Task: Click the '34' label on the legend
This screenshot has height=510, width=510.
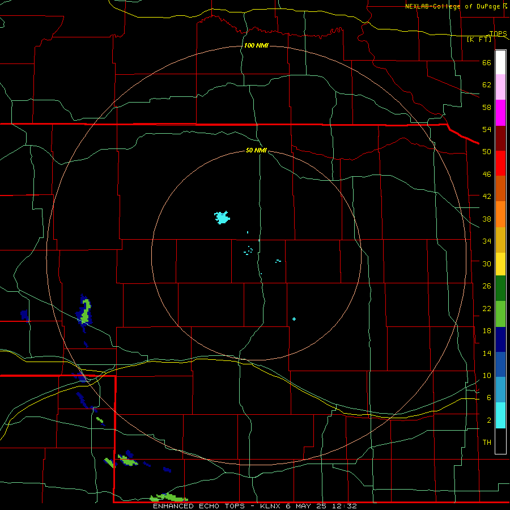Action: (487, 241)
